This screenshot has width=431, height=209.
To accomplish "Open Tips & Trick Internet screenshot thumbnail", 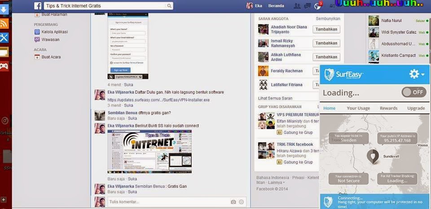I will [x=150, y=151].
